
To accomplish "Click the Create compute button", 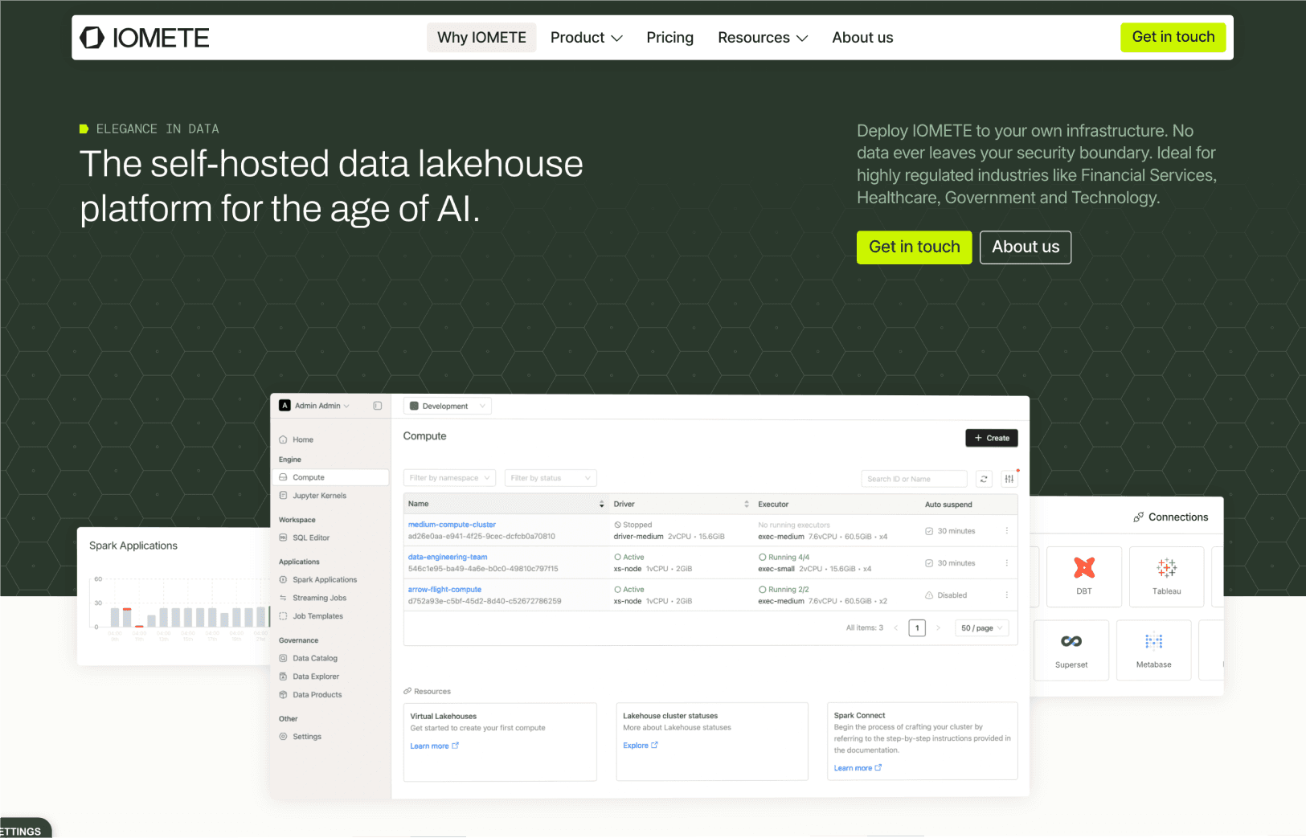I will (x=992, y=438).
